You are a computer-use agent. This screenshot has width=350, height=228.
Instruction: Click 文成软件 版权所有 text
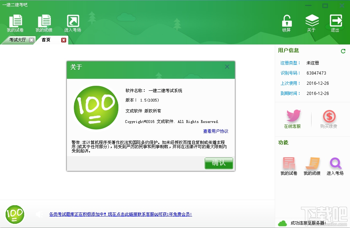click(143, 111)
